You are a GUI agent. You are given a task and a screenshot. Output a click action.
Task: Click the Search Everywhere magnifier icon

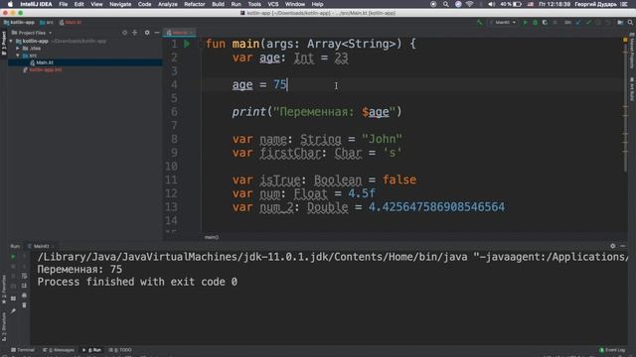[630, 23]
